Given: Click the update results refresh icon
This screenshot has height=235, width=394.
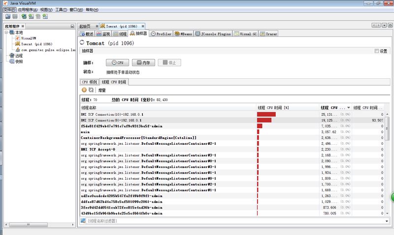Looking at the screenshot, I should [91, 90].
